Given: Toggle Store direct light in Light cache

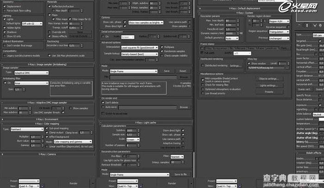Looking at the screenshot, I should [x=183, y=130].
